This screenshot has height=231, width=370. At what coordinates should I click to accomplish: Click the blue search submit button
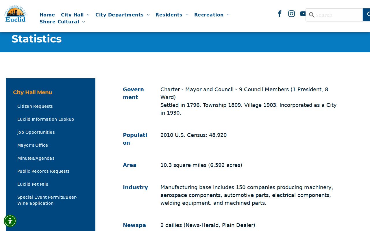(367, 15)
